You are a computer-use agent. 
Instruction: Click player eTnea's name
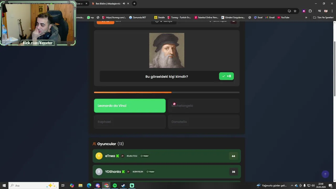110,156
